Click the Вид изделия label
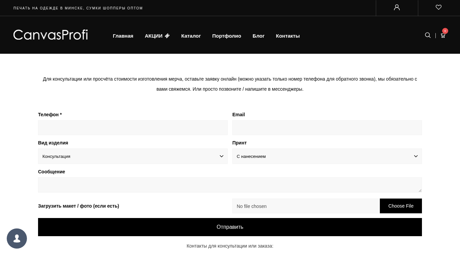460x258 pixels. click(x=53, y=143)
